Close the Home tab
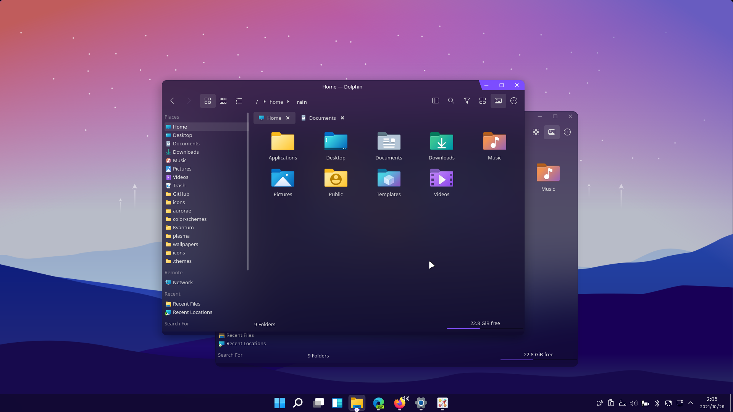The width and height of the screenshot is (733, 412). click(288, 118)
